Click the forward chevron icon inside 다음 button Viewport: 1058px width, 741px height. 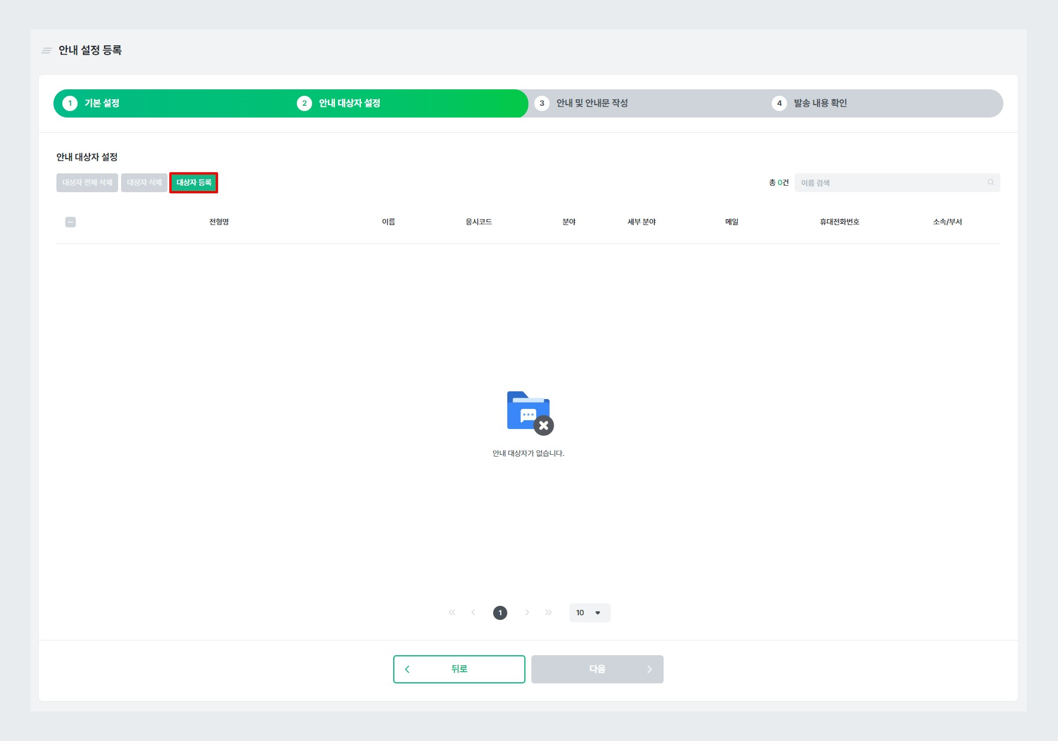pyautogui.click(x=649, y=669)
